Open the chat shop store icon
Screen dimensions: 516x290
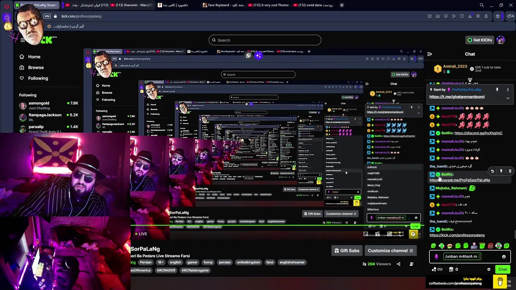click(451, 269)
